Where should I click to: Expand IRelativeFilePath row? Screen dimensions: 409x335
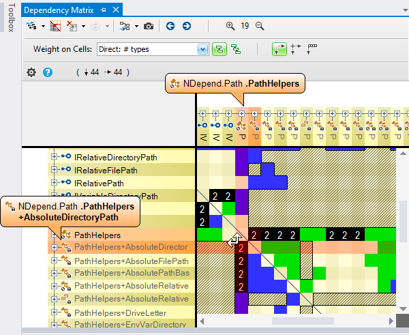tap(54, 169)
